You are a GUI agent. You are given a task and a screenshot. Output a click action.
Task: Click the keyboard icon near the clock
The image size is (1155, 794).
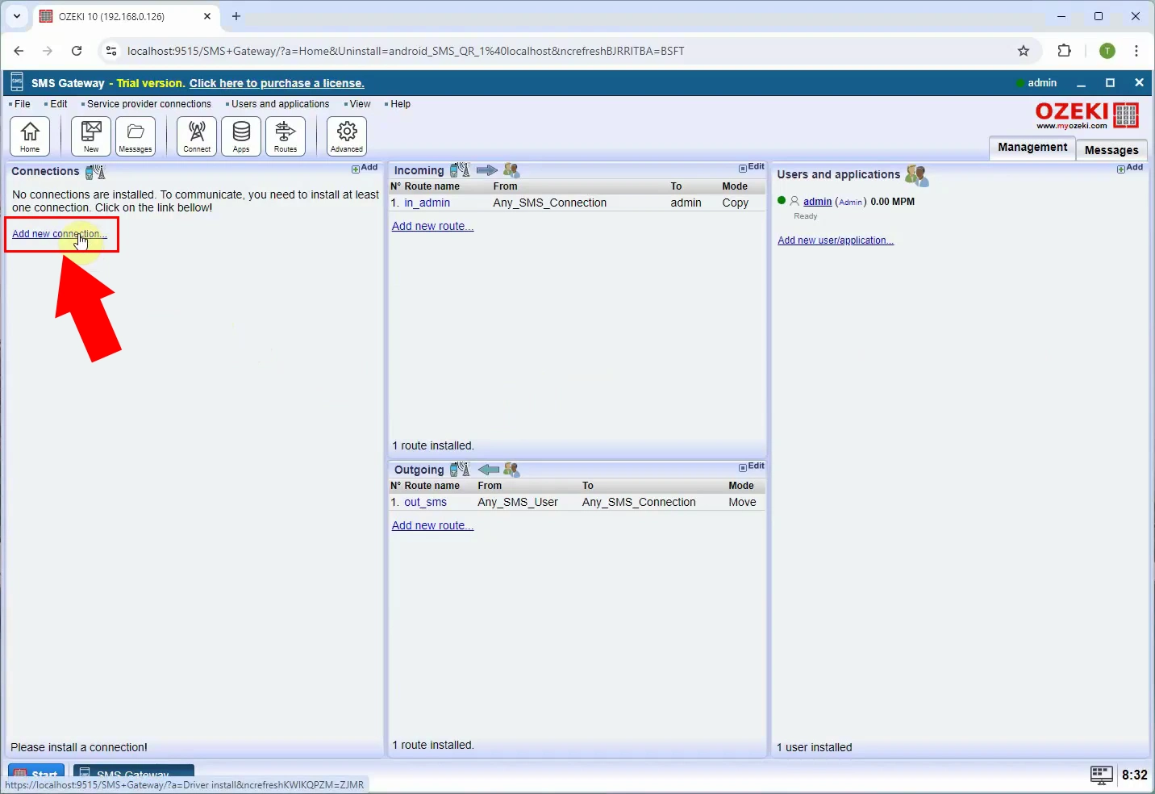pyautogui.click(x=1102, y=775)
